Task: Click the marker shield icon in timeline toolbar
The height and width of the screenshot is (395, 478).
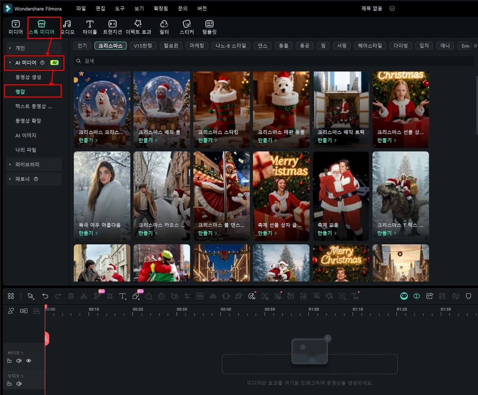Action: (x=468, y=296)
